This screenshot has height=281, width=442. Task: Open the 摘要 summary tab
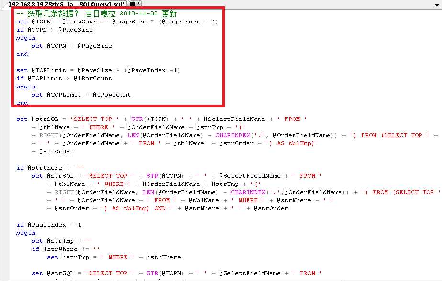point(135,4)
